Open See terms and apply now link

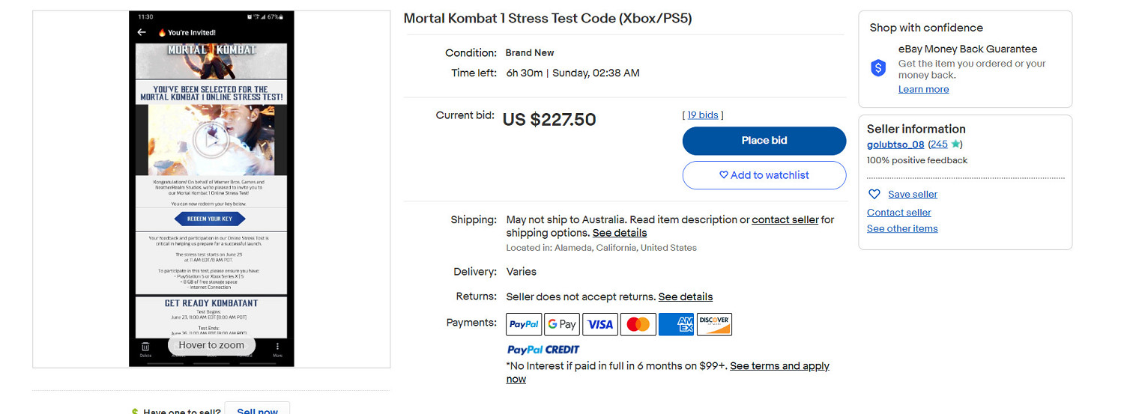[779, 366]
